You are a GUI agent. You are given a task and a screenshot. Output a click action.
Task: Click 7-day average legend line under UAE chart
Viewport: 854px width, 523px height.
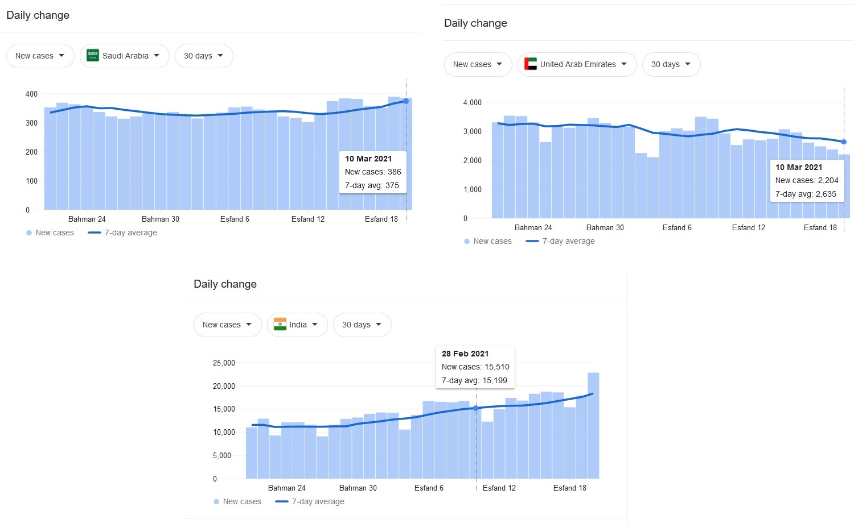coord(532,241)
